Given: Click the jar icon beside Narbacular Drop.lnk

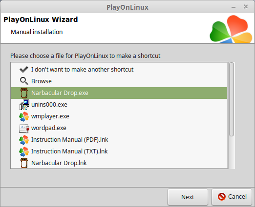Looking at the screenshot, I should tap(24, 163).
